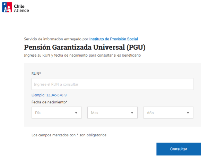208x161 pixels.
Task: Click the 'Los campos marcados con *' note
Action: [69, 135]
